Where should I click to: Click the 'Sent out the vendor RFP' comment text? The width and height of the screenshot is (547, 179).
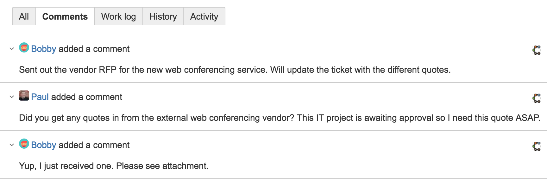click(x=235, y=70)
